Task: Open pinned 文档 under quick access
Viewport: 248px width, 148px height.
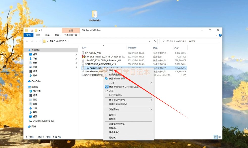Action: (x=35, y=63)
